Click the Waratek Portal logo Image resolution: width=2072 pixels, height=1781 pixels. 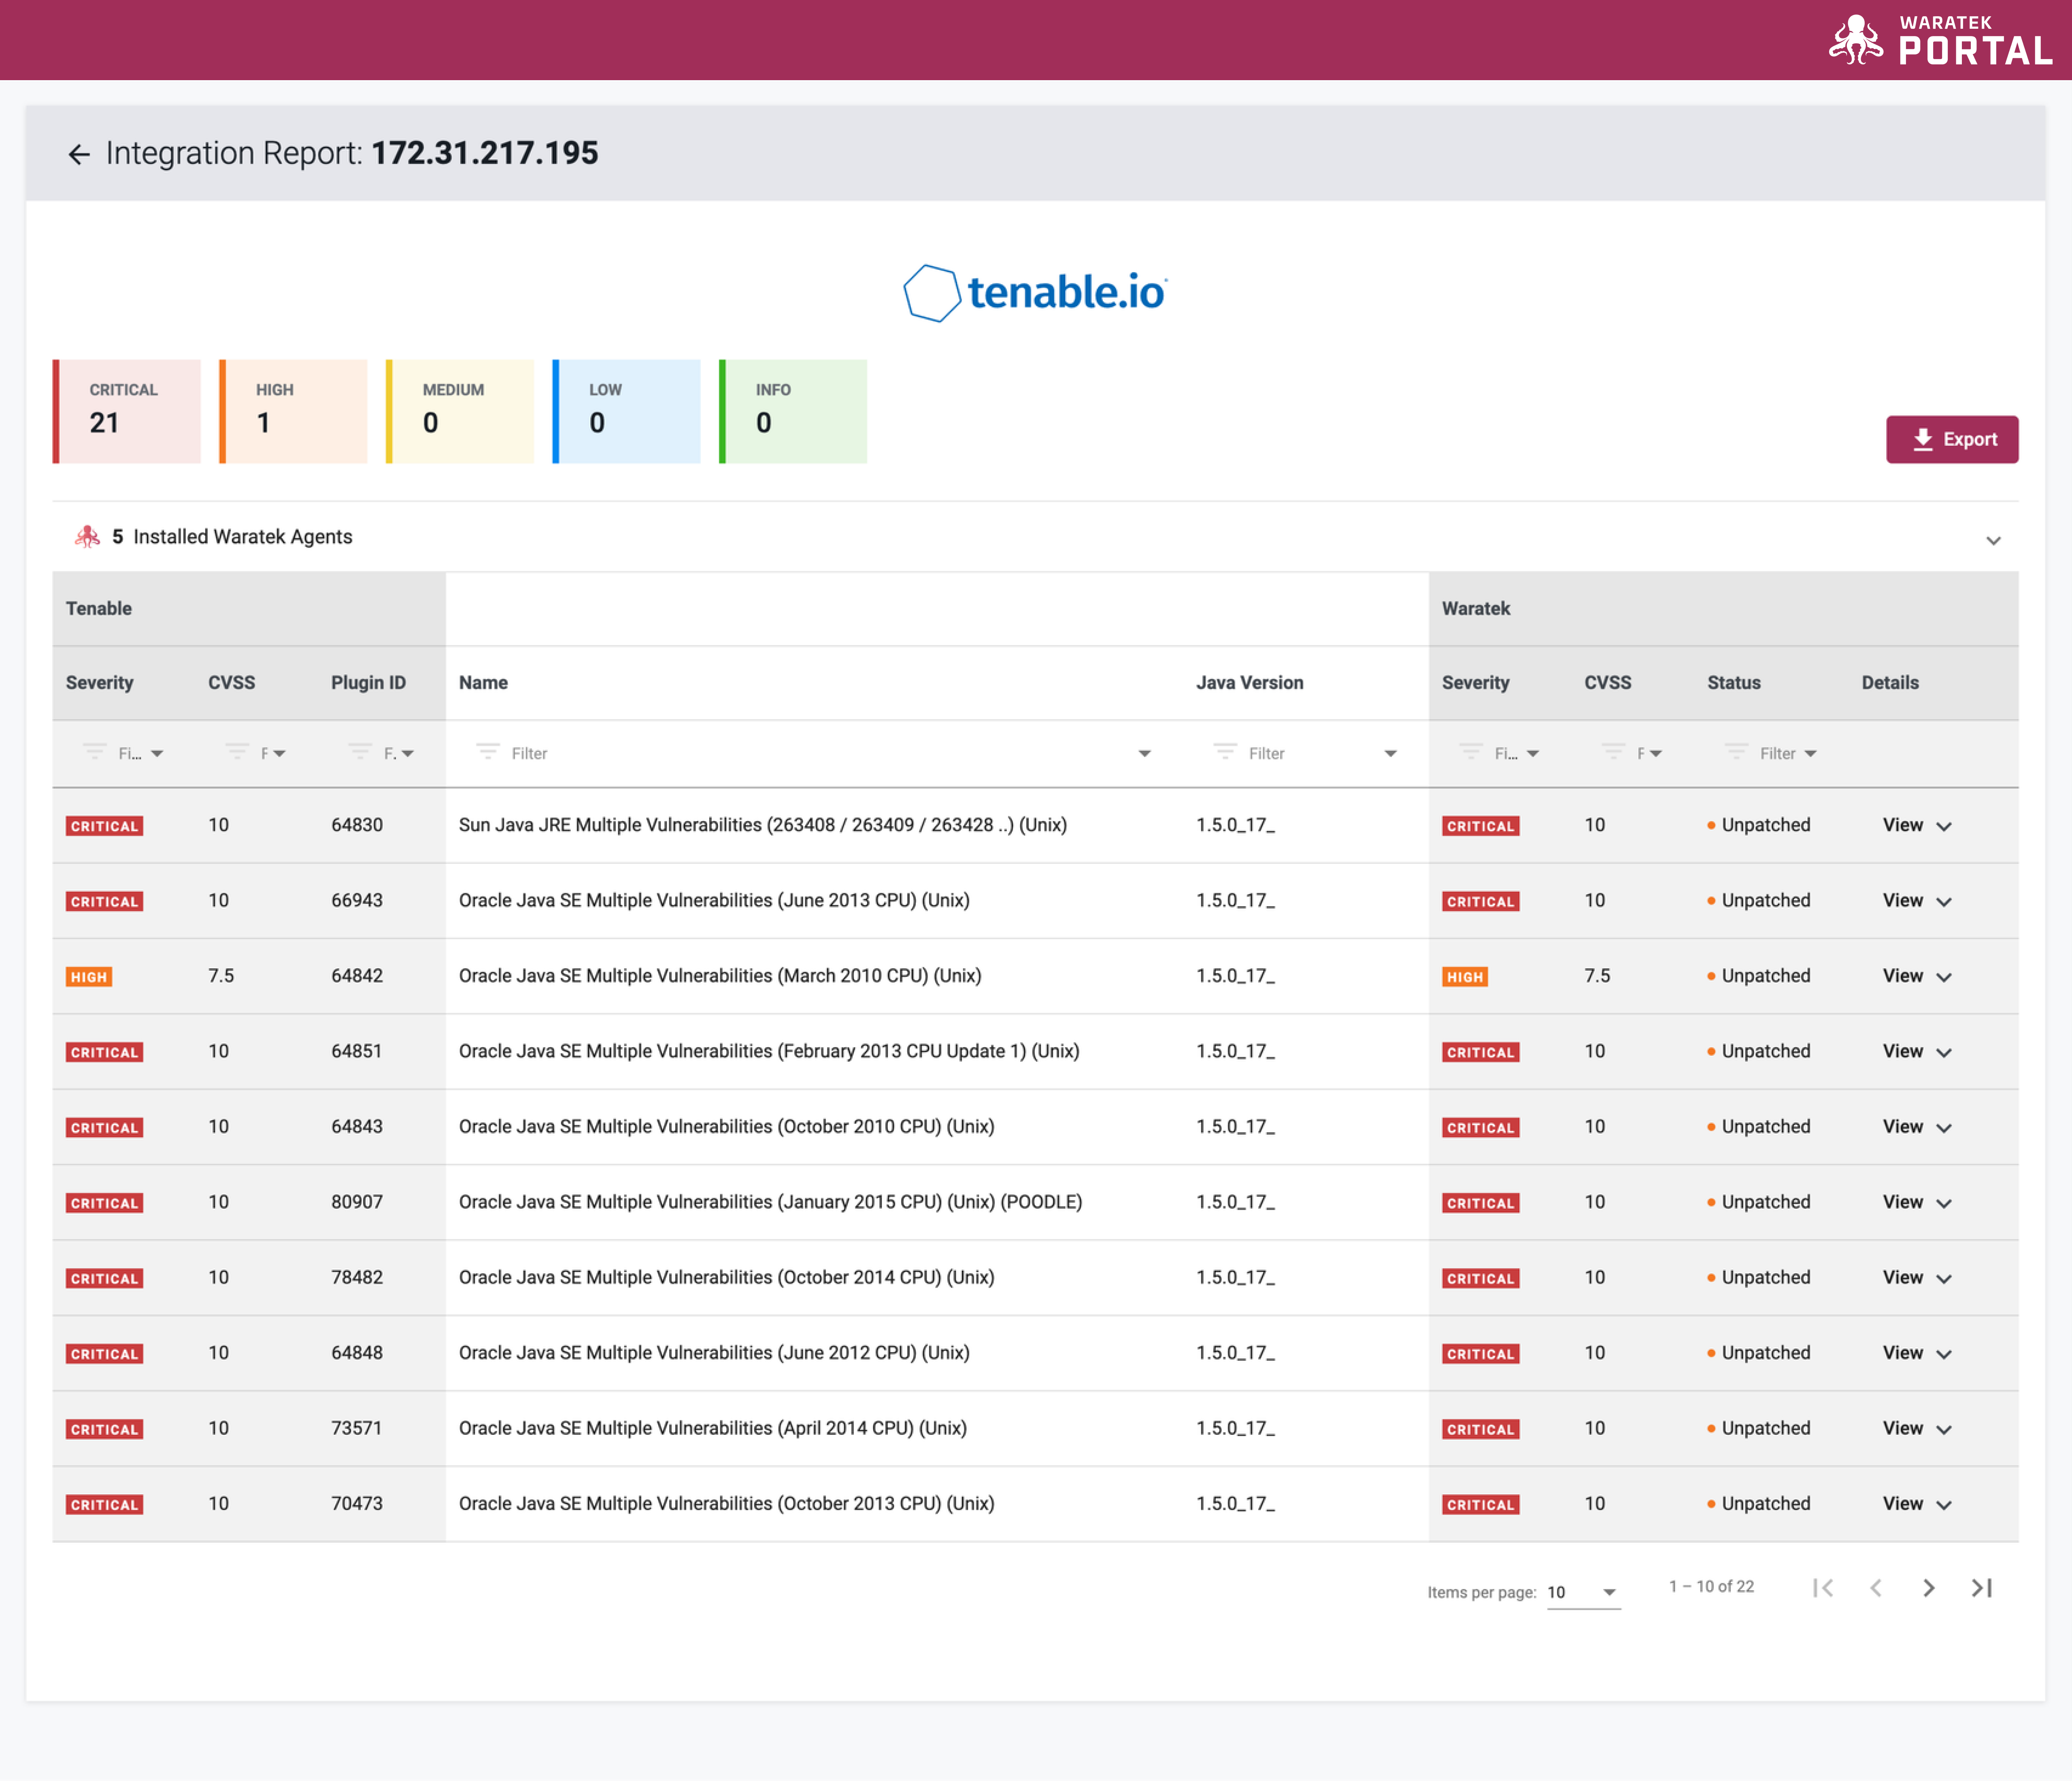(1941, 40)
